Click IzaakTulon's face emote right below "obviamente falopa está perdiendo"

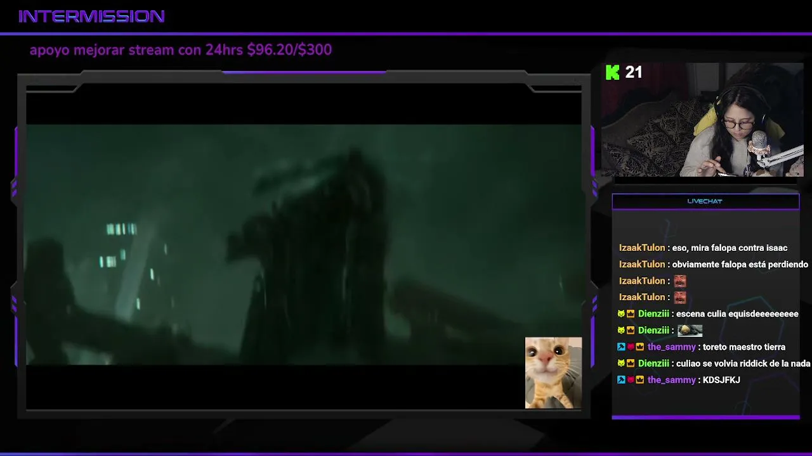click(679, 281)
